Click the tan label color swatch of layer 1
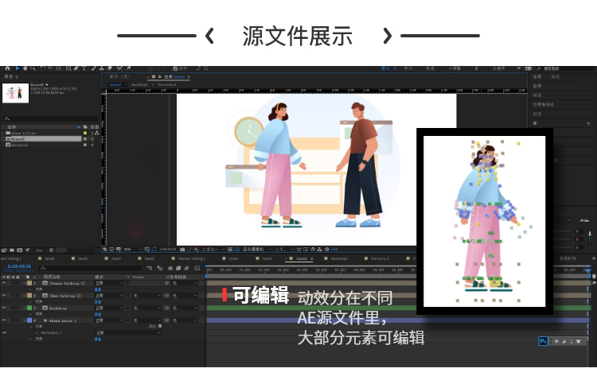The image size is (597, 384). point(29,283)
